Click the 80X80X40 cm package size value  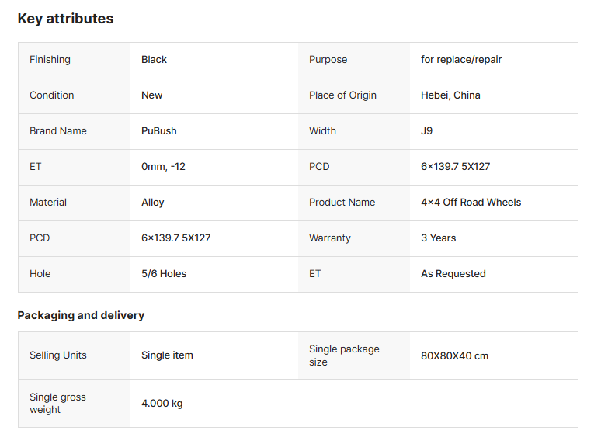click(x=454, y=356)
